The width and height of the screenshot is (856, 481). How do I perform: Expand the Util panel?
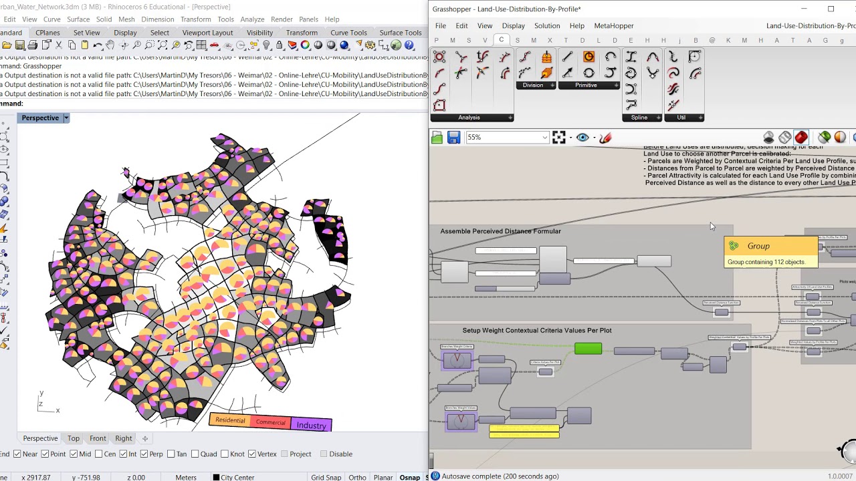(701, 118)
